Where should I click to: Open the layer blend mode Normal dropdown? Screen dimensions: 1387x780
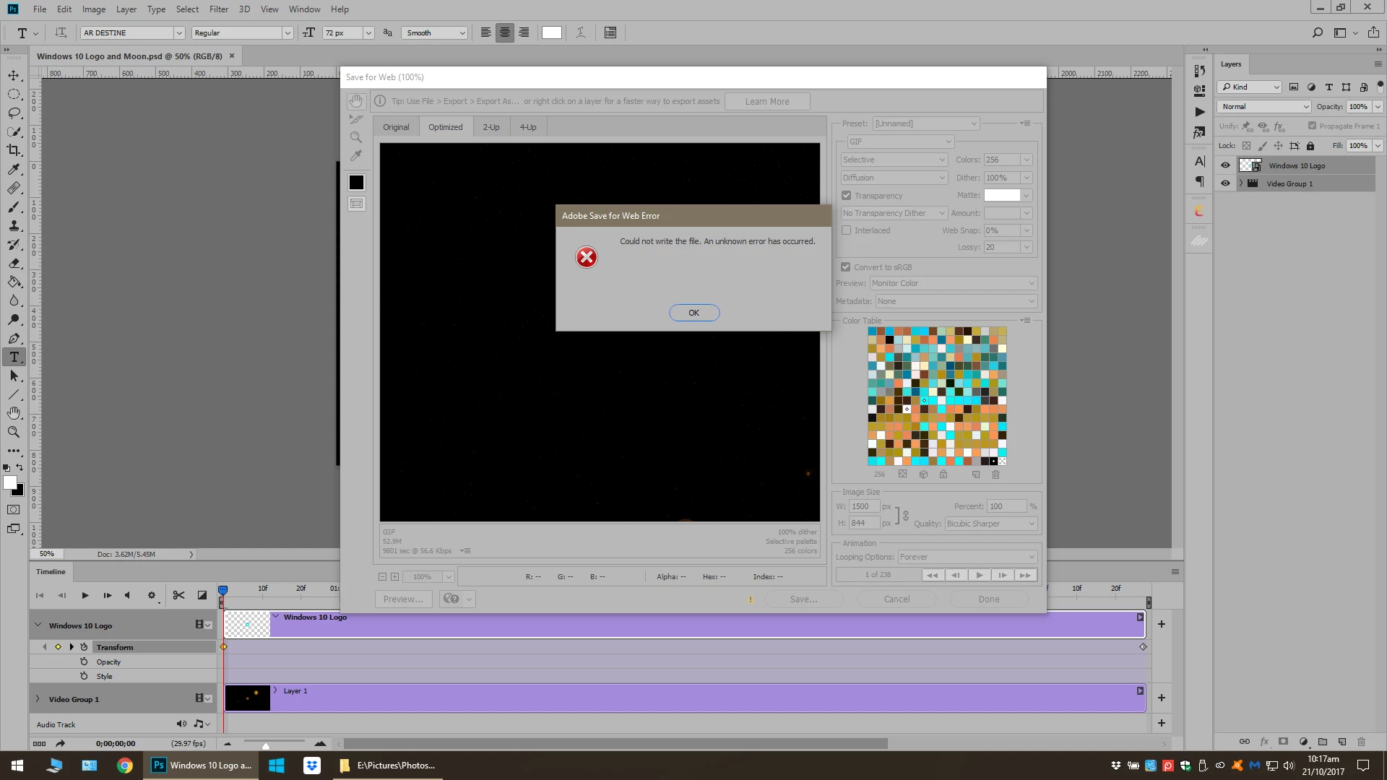click(x=1264, y=106)
